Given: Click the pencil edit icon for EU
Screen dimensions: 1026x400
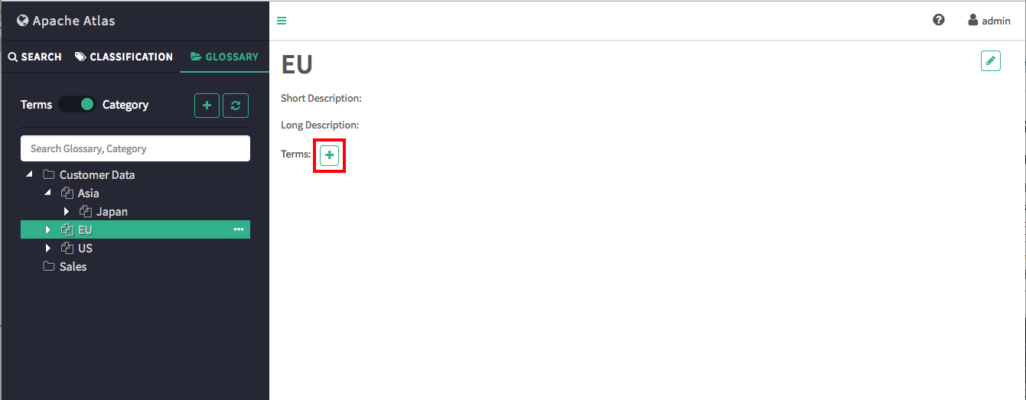Looking at the screenshot, I should pos(991,61).
